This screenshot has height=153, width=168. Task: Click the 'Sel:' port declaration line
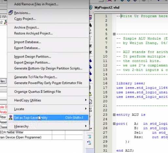tap(151, 133)
